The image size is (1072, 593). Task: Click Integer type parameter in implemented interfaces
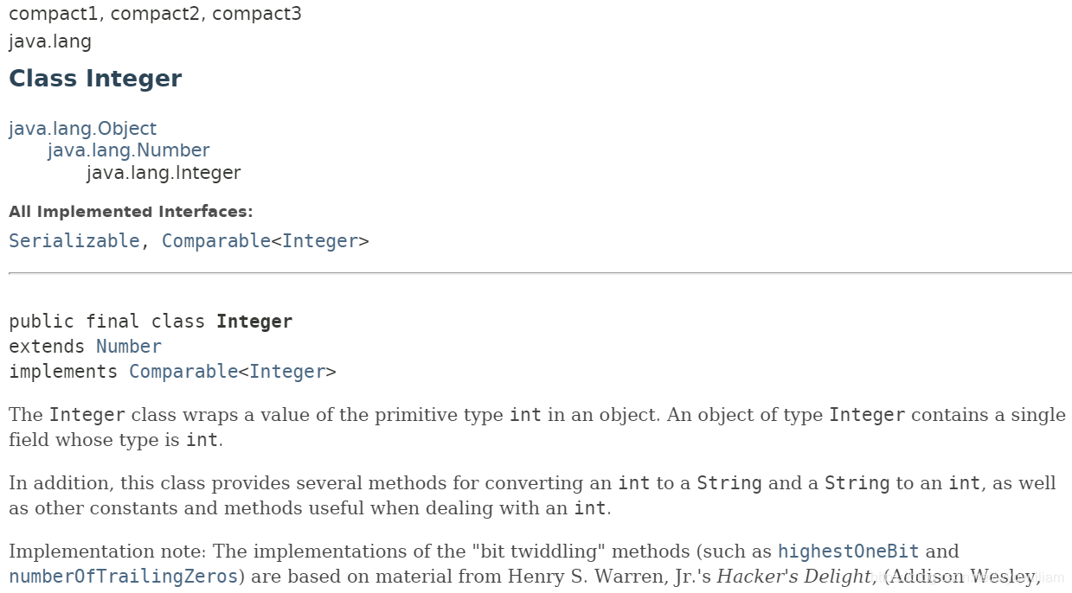(x=320, y=241)
